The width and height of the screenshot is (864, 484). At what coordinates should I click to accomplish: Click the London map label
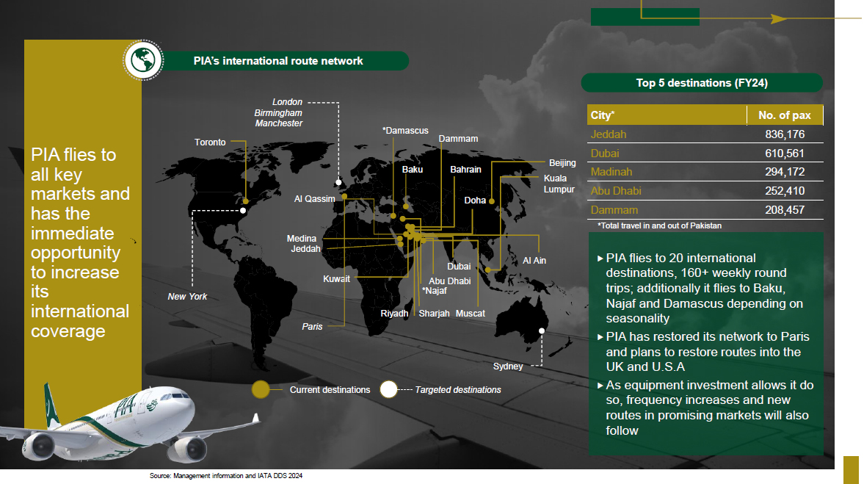[287, 102]
